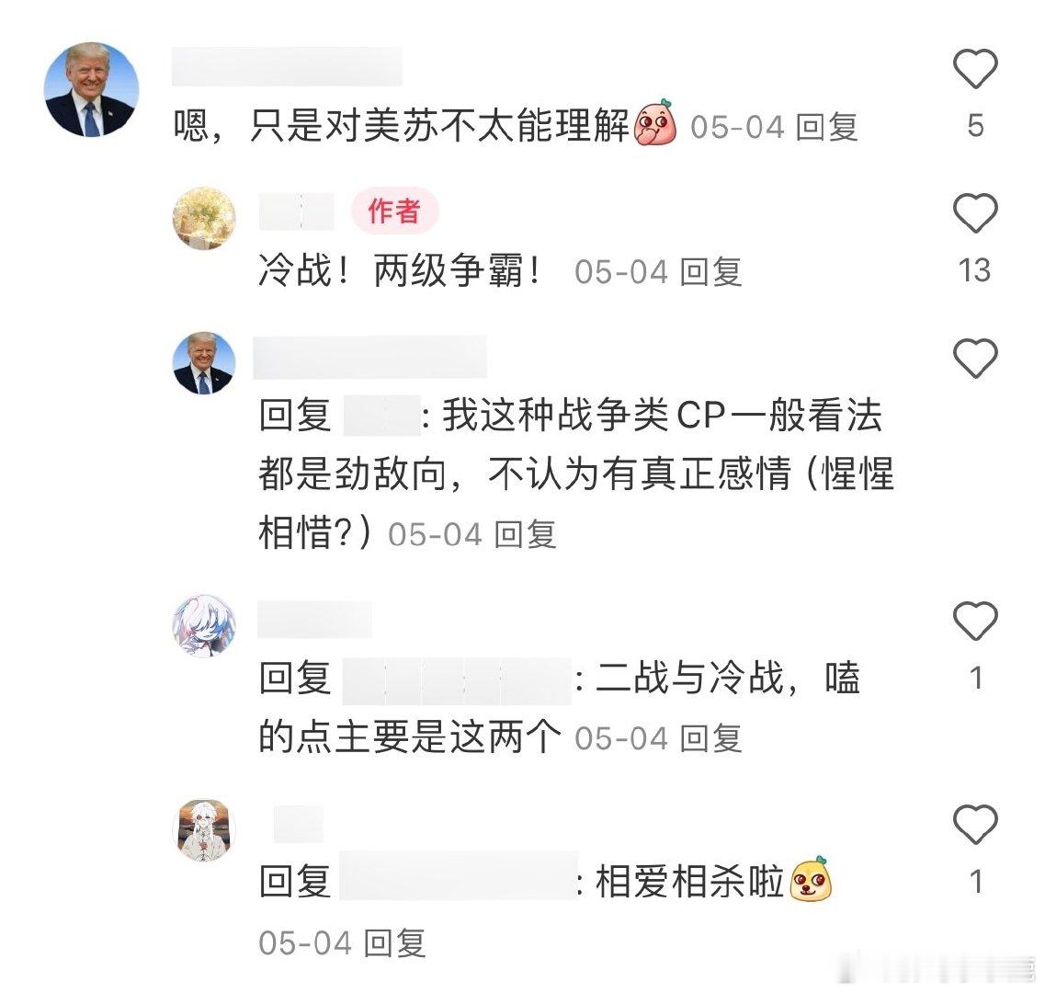The image size is (1045, 993).
Task: Open the replied-to username in 二战与冷战 comment
Action: pyautogui.click(x=457, y=681)
